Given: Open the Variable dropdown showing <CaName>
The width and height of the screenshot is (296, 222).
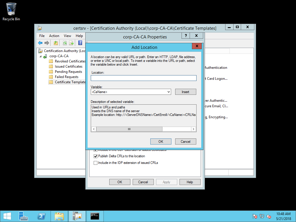Looking at the screenshot, I should 168,92.
